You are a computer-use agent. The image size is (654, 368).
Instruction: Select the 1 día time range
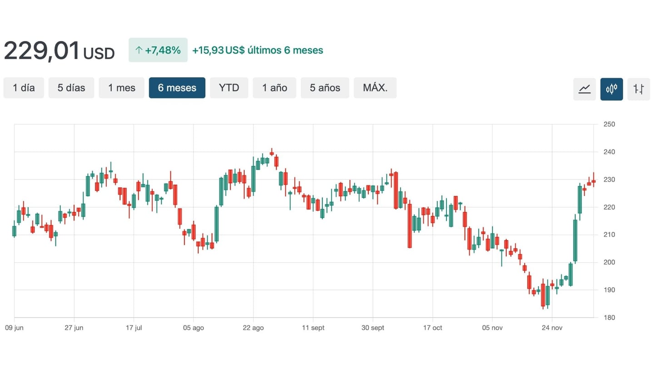pyautogui.click(x=24, y=88)
